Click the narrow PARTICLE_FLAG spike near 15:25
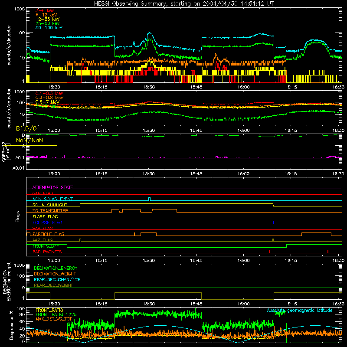This screenshot has width=347, height=347. (x=134, y=234)
